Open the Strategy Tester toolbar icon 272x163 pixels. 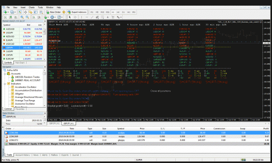tap(41, 12)
